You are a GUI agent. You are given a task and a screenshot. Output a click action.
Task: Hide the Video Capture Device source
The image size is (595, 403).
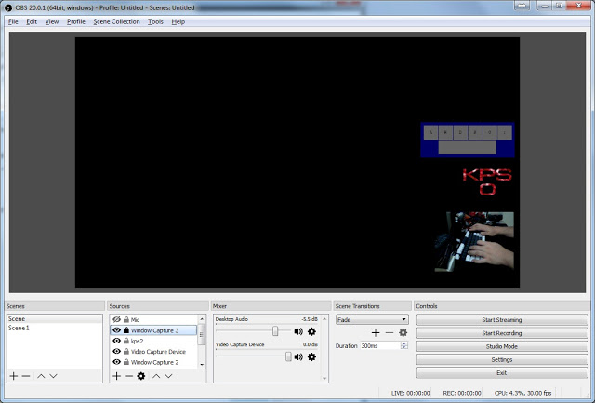tap(116, 352)
